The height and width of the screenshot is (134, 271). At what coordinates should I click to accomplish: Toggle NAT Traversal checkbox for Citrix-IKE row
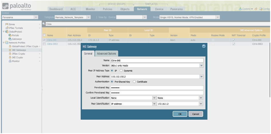tap(234, 40)
